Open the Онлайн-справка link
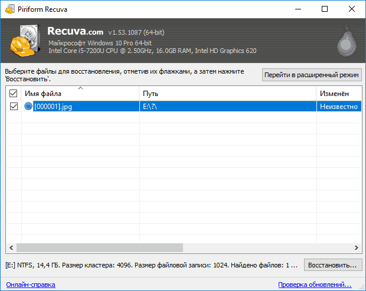The height and width of the screenshot is (291, 366). (x=31, y=285)
